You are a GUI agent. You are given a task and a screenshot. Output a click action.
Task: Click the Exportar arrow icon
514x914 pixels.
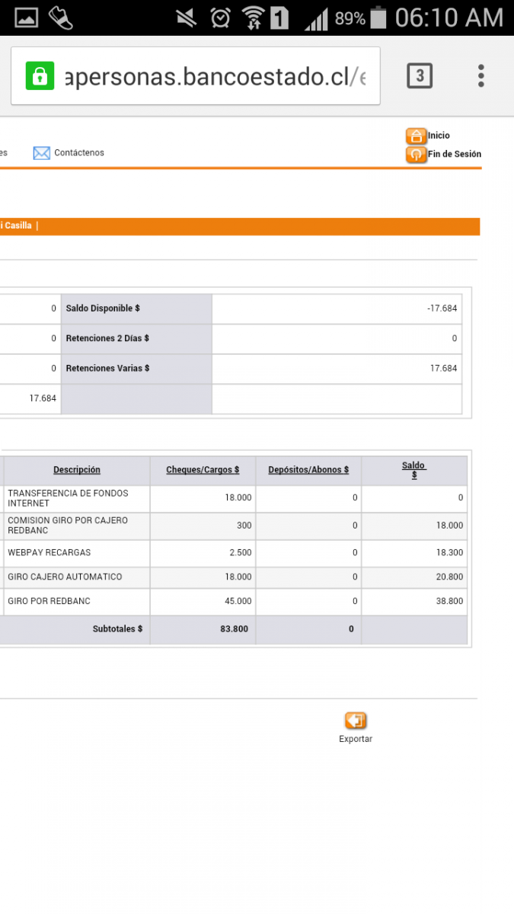pos(356,721)
